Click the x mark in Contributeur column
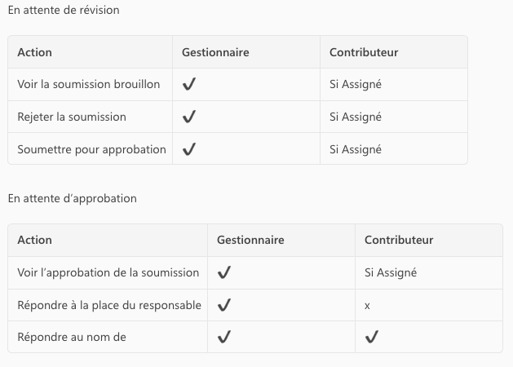 click(x=368, y=305)
